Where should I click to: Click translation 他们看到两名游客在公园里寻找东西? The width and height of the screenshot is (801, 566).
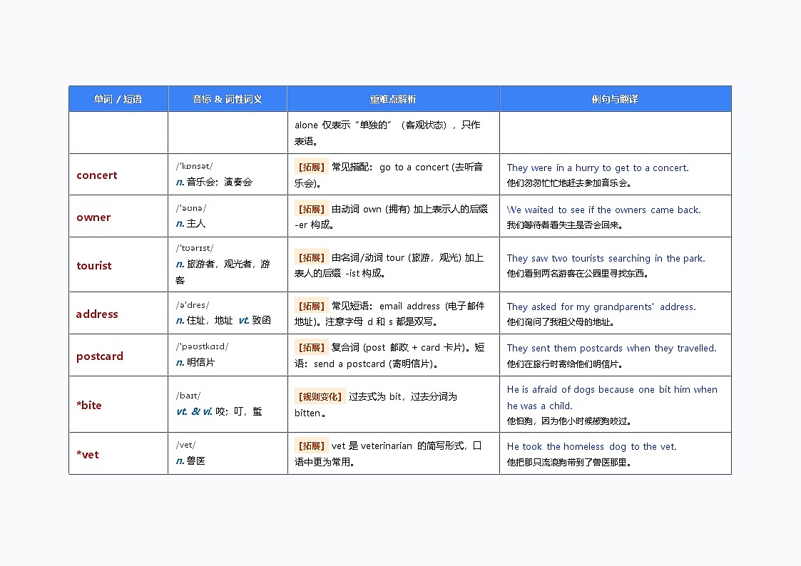[x=578, y=274]
